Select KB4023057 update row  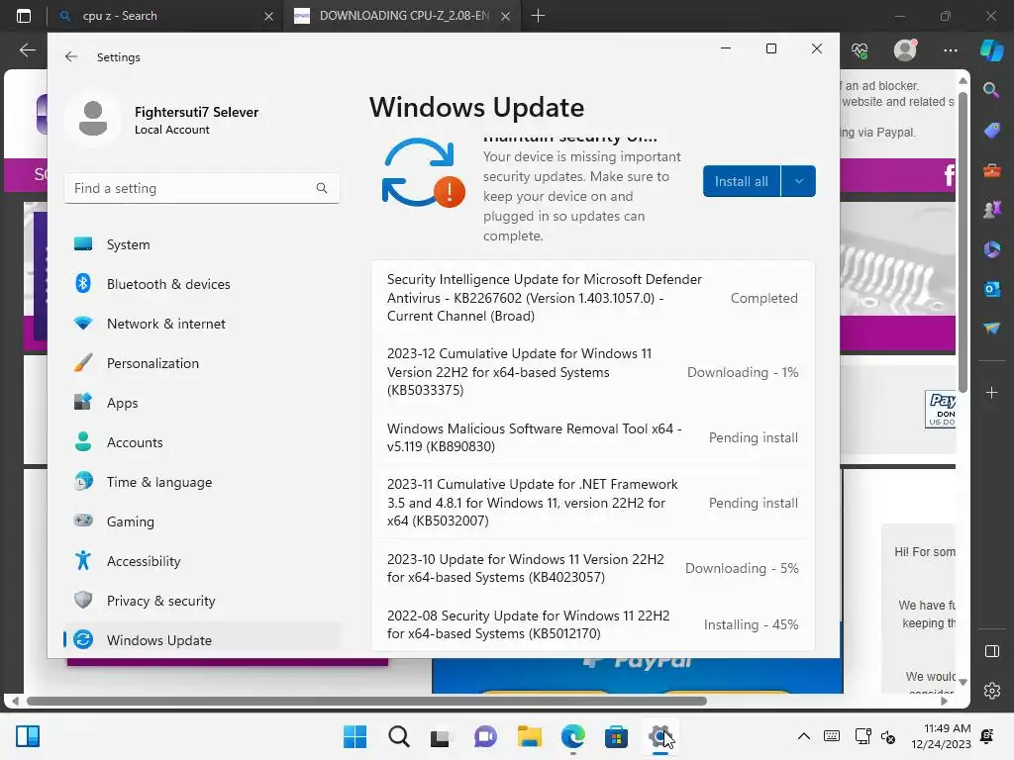(x=592, y=568)
